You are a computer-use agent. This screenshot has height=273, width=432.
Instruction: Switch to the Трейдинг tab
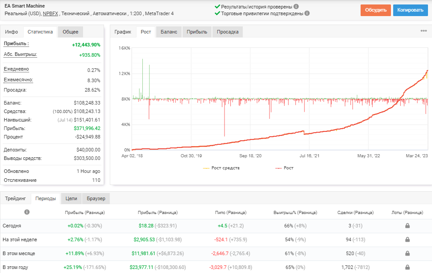click(x=16, y=198)
